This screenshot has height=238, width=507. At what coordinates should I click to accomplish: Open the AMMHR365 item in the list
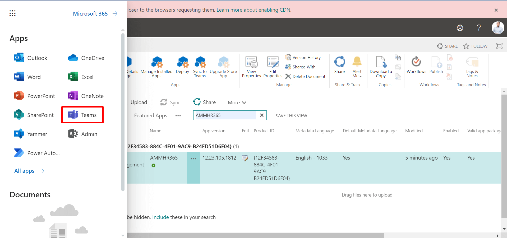(164, 158)
